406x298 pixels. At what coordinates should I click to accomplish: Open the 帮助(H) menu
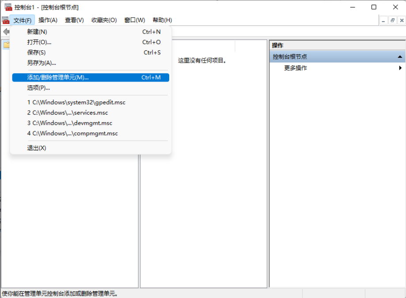(162, 20)
